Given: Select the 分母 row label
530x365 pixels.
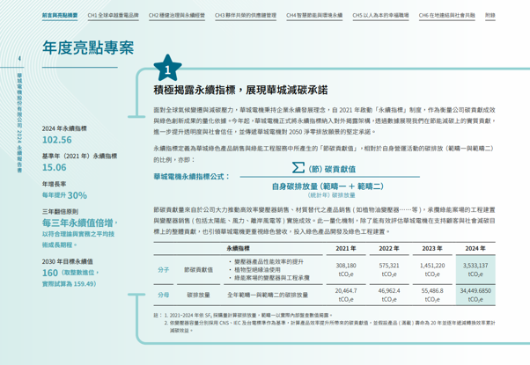Looking at the screenshot, I should coord(163,295).
